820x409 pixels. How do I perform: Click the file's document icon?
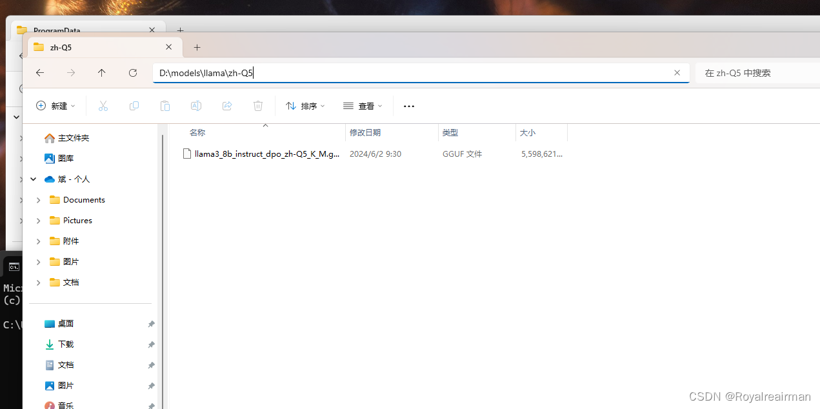point(187,154)
